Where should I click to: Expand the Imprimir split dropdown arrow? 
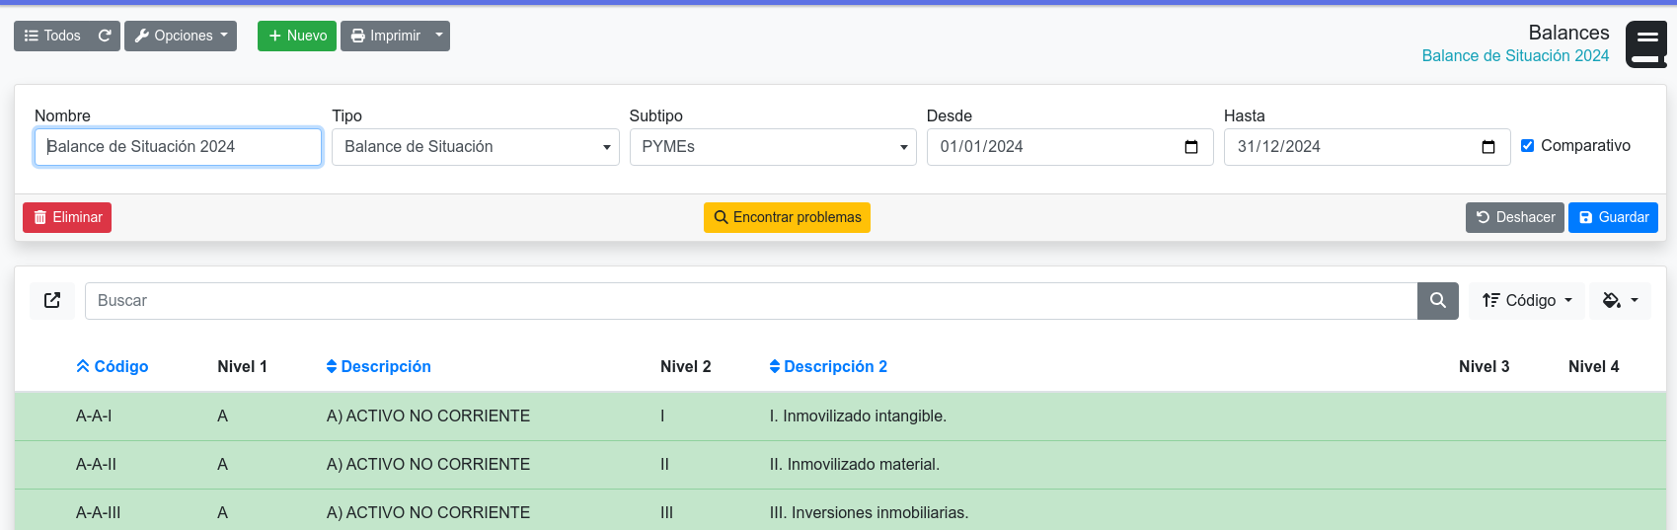tap(439, 36)
